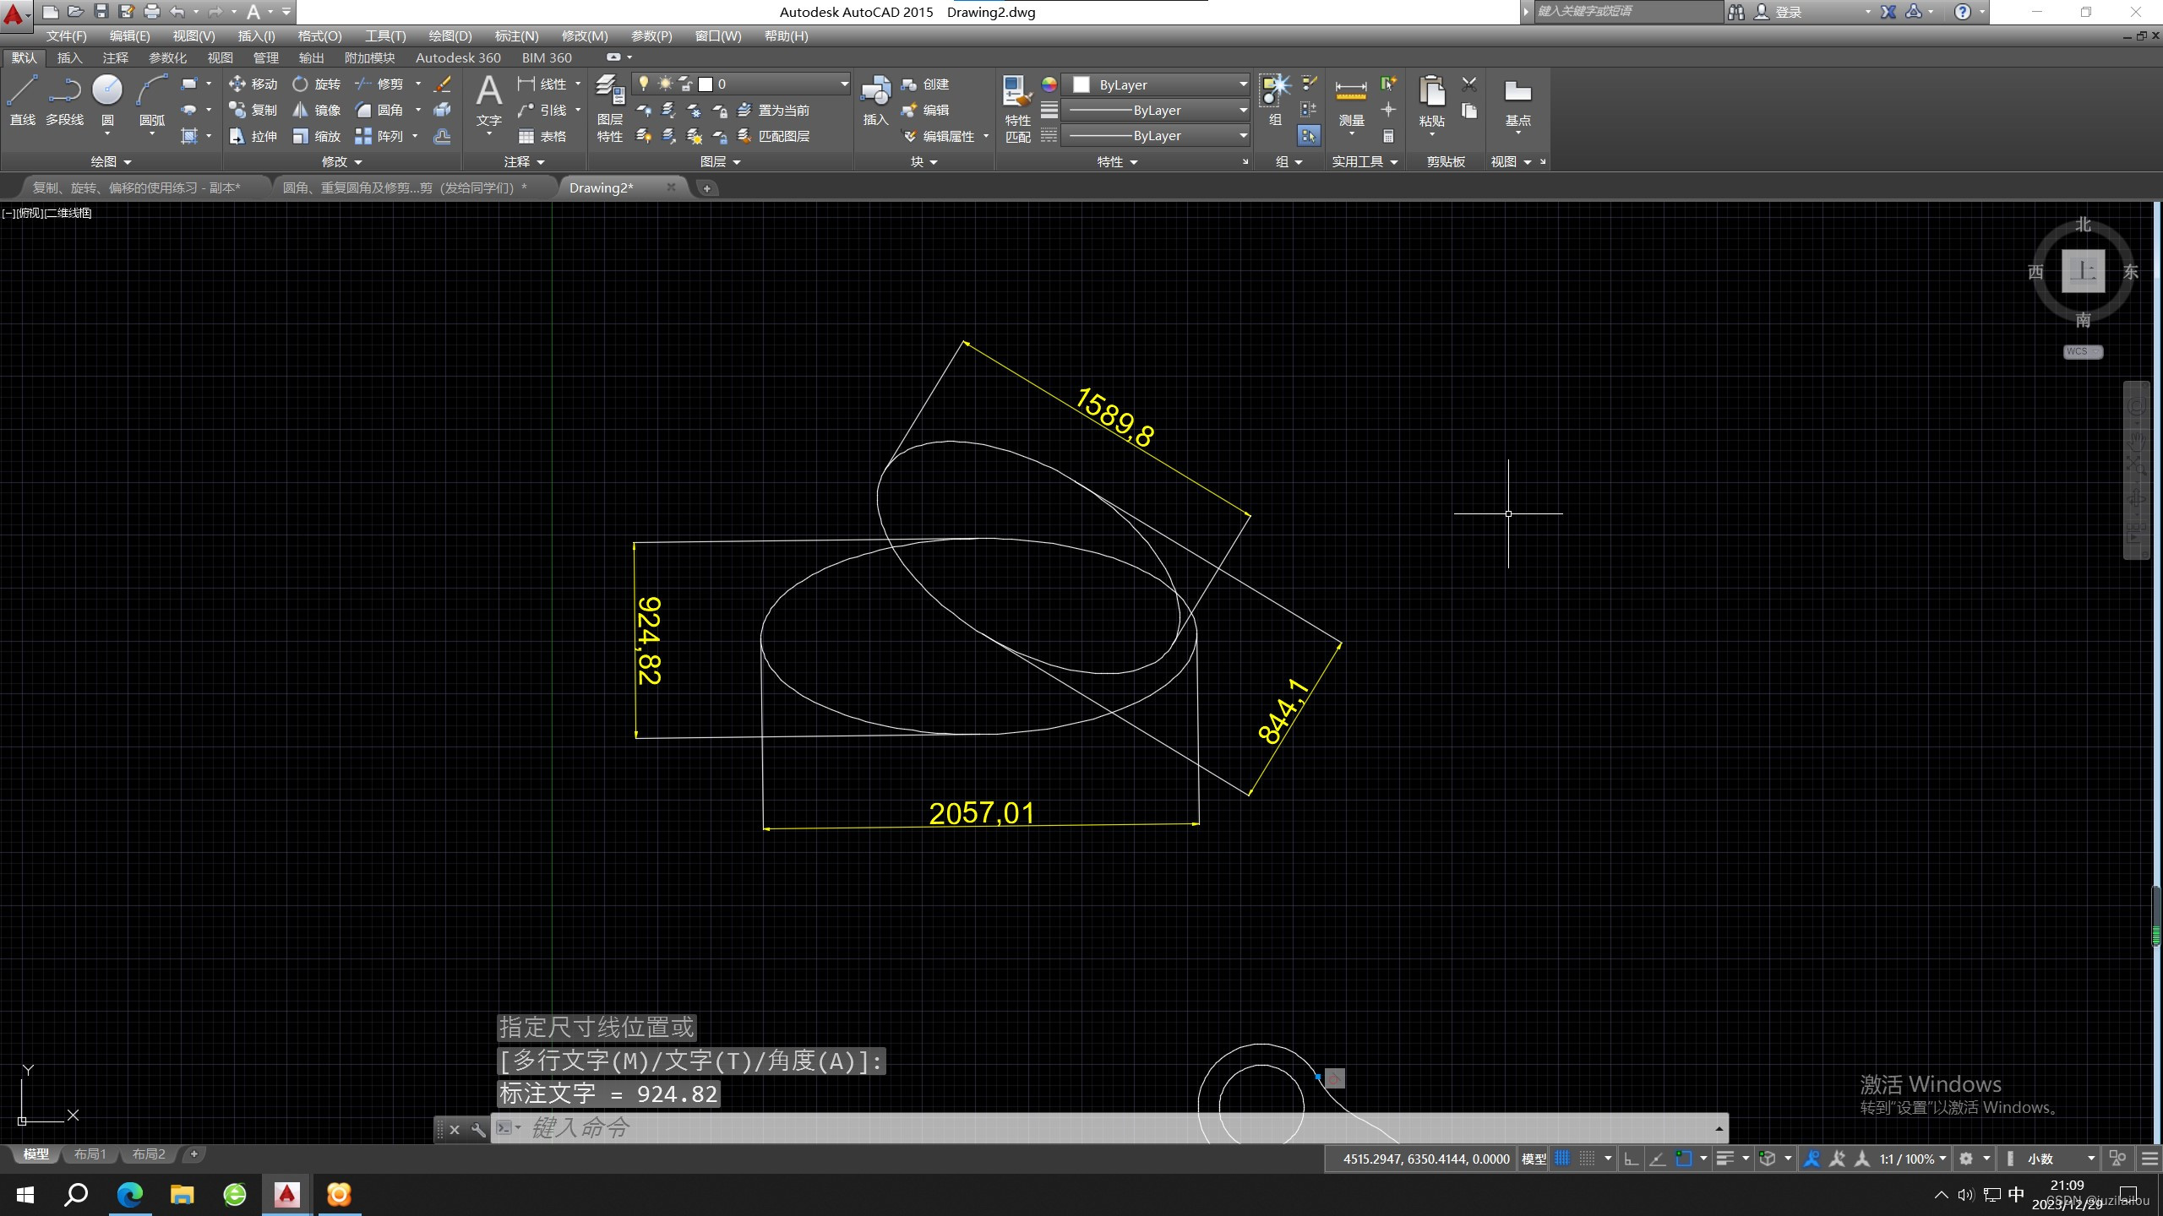Click the Rotate (旋转) tool

coord(316,84)
